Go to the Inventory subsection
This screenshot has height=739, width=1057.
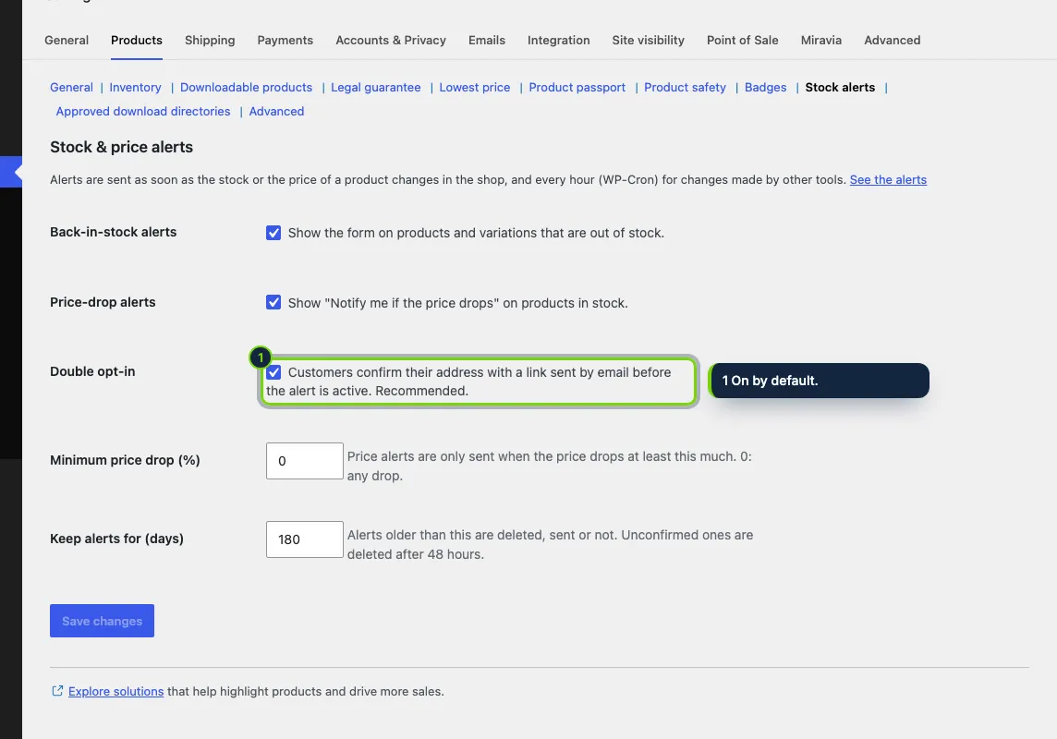pyautogui.click(x=135, y=88)
